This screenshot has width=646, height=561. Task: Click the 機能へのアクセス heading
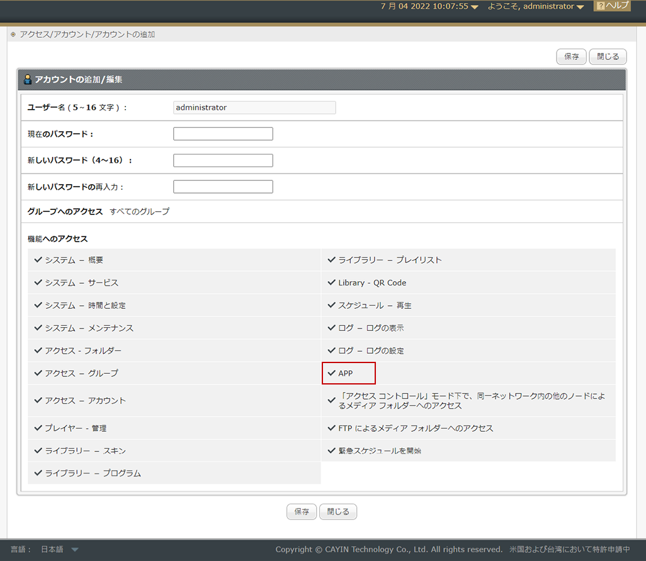[58, 239]
